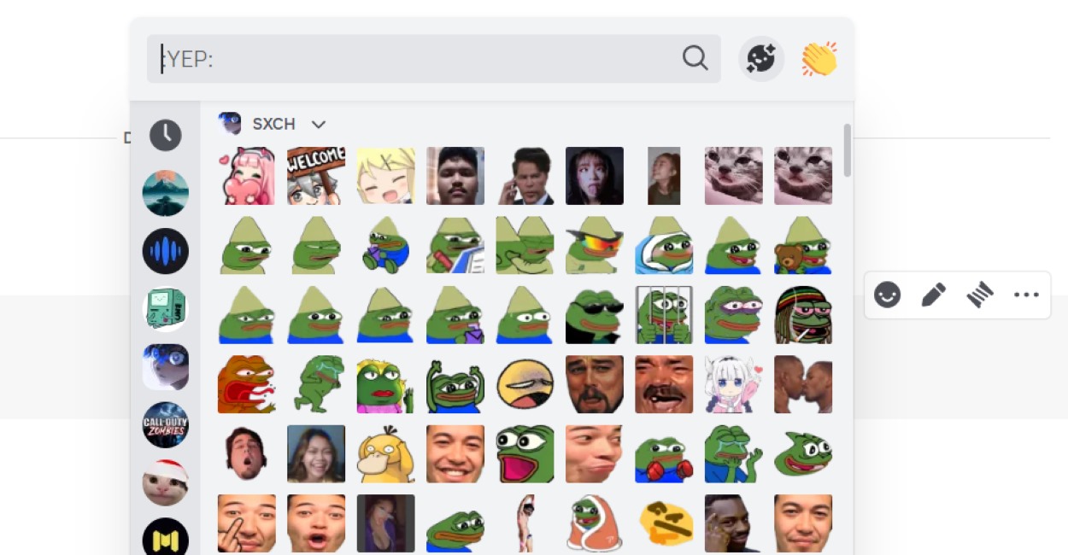
Task: Click the sparkle face super reaction icon
Action: (x=761, y=59)
